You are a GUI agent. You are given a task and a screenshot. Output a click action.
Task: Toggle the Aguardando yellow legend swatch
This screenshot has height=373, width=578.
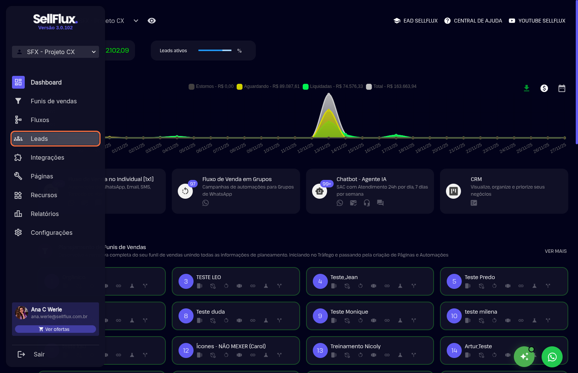(x=240, y=87)
